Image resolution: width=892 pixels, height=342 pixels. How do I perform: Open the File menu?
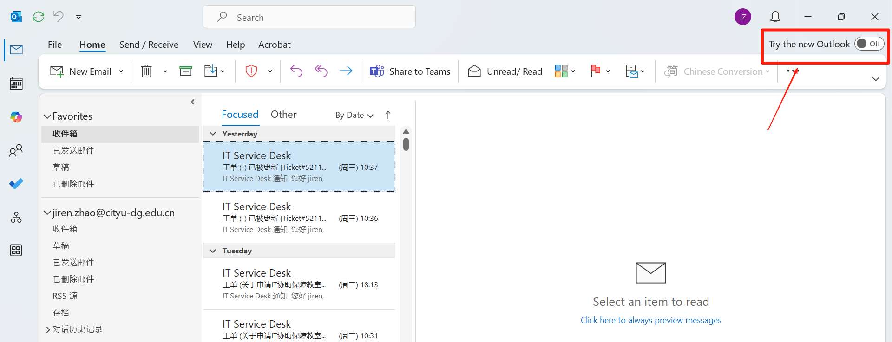click(x=55, y=45)
